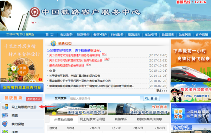This screenshot has width=211, height=133.
Task: Click the 目的地 column header
Action: tap(70, 128)
